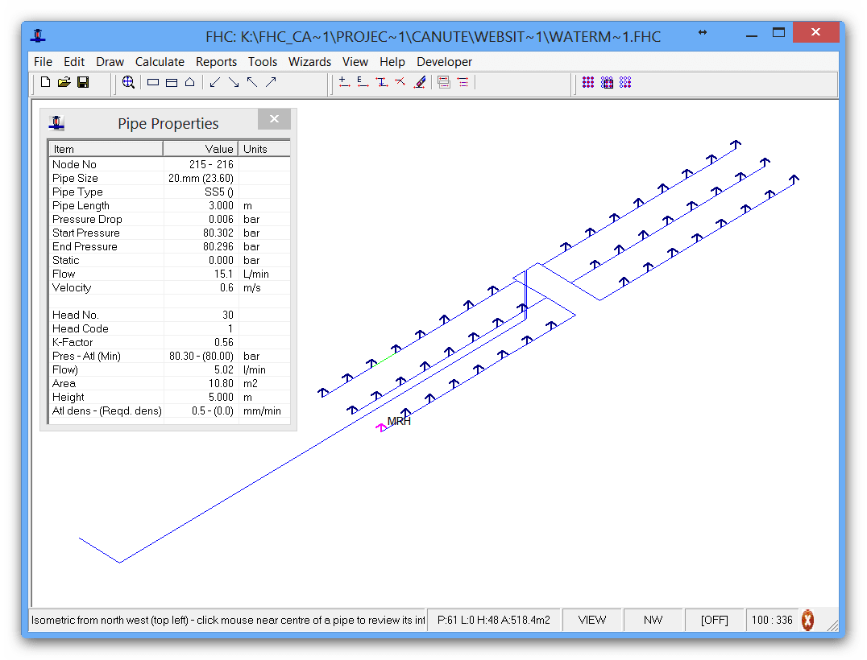Pick the up-right isometric arrow icon

(271, 82)
